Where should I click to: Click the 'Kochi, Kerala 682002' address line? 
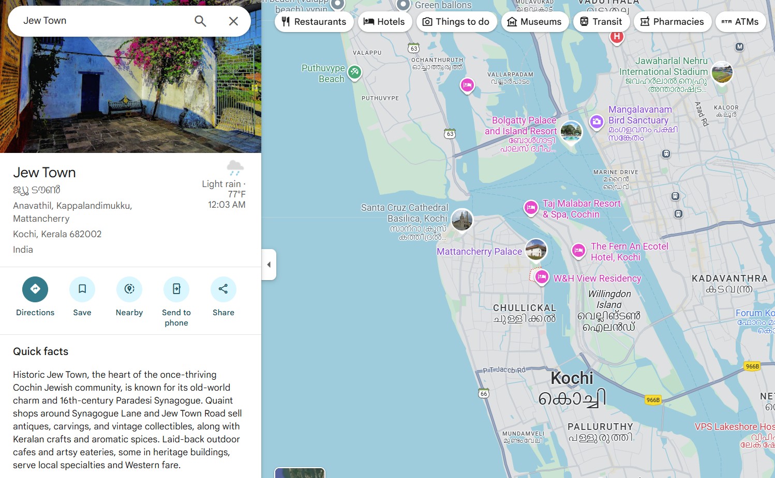point(57,234)
